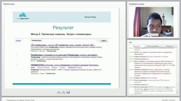Open the 'Телевизоры: в продаже по лучшей цене' result
Image resolution: width=181 pixels, height=101 pixels.
coord(64,55)
